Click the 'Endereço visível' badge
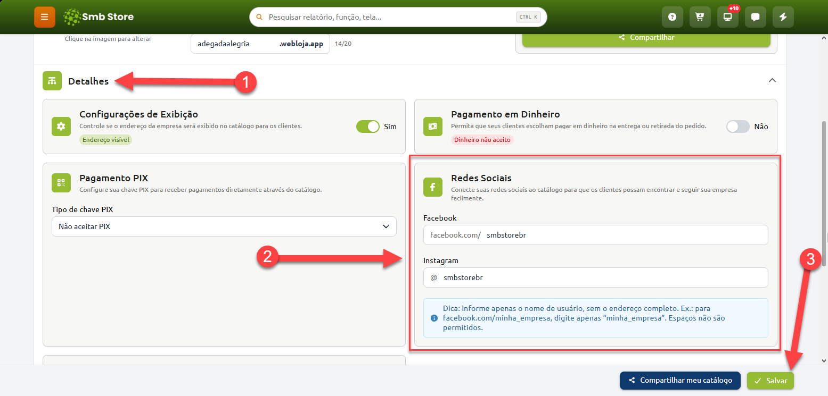Viewport: 828px width, 396px height. [x=106, y=140]
